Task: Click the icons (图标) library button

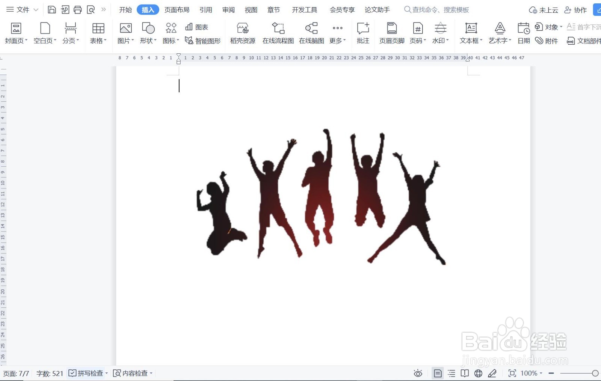Action: coord(171,33)
